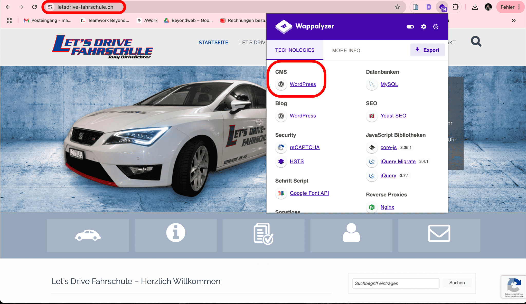This screenshot has height=304, width=526.
Task: Click the address bar URL letsdrive-fahrschule.ch
Action: pyautogui.click(x=85, y=7)
